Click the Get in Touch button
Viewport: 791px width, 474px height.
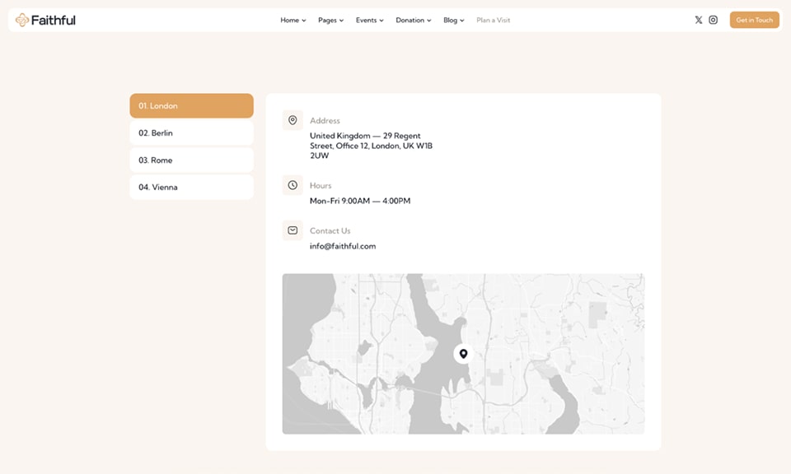pyautogui.click(x=754, y=20)
